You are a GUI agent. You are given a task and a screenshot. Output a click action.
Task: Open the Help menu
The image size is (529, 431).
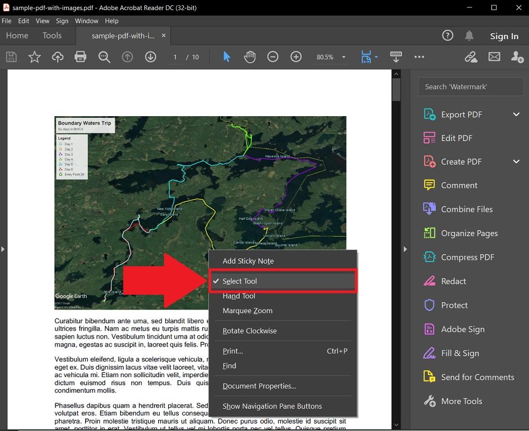point(112,21)
